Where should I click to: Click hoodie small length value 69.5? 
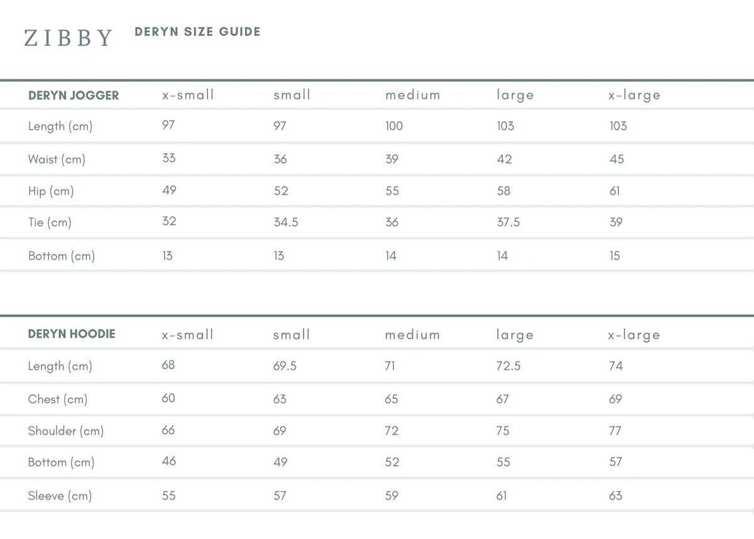click(x=285, y=366)
